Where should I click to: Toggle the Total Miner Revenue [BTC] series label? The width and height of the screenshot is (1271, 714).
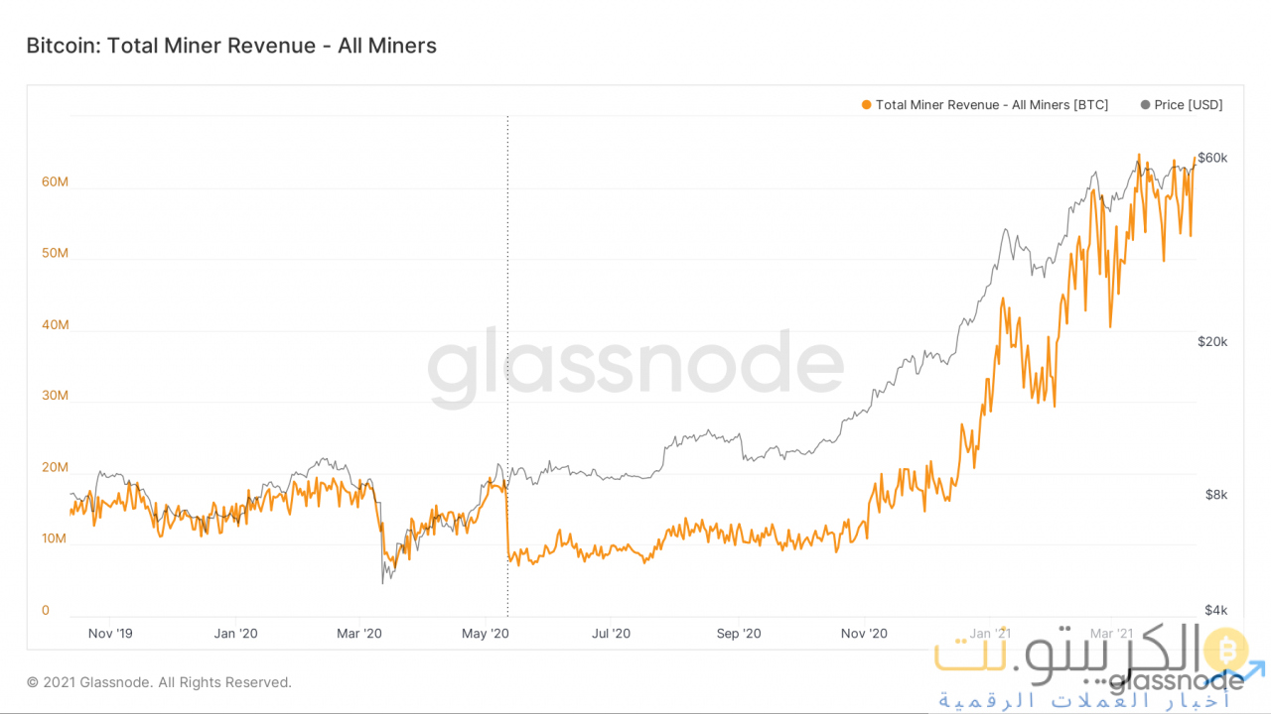[991, 105]
